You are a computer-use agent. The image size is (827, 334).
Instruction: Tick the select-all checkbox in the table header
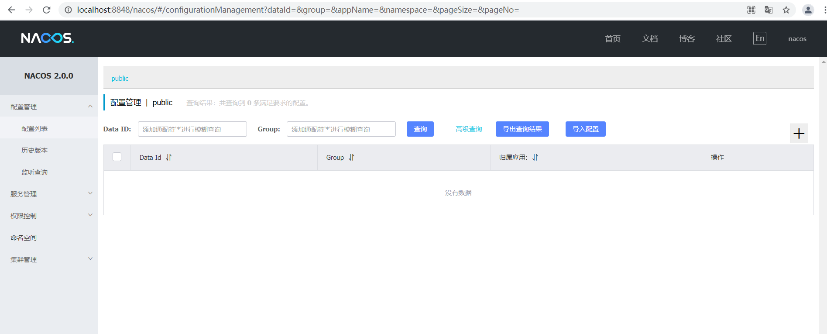117,157
